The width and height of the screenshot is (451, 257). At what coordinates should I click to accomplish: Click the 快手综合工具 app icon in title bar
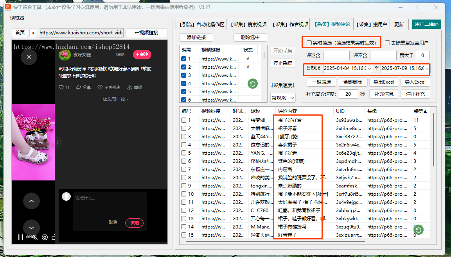7,7
